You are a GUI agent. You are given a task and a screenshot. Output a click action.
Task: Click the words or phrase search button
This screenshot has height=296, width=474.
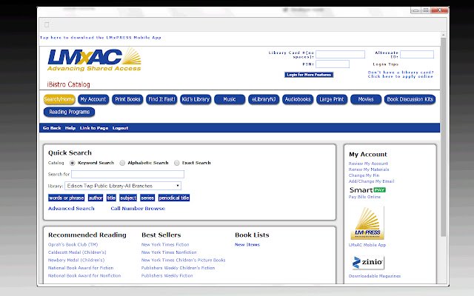tap(66, 198)
